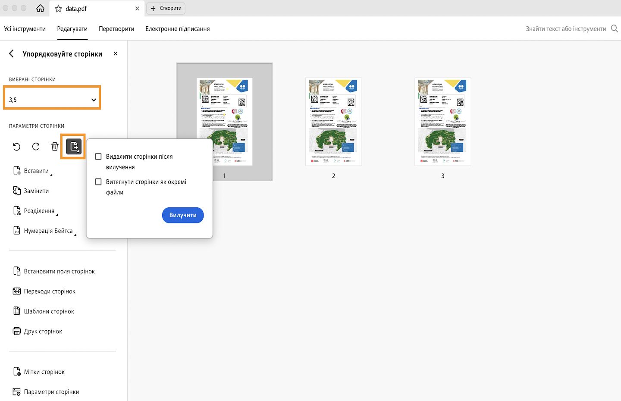621x401 pixels.
Task: Open the extract pages tool icon
Action: point(73,147)
